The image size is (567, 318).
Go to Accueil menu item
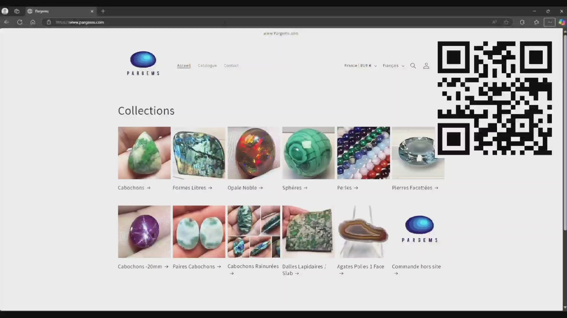tap(184, 66)
